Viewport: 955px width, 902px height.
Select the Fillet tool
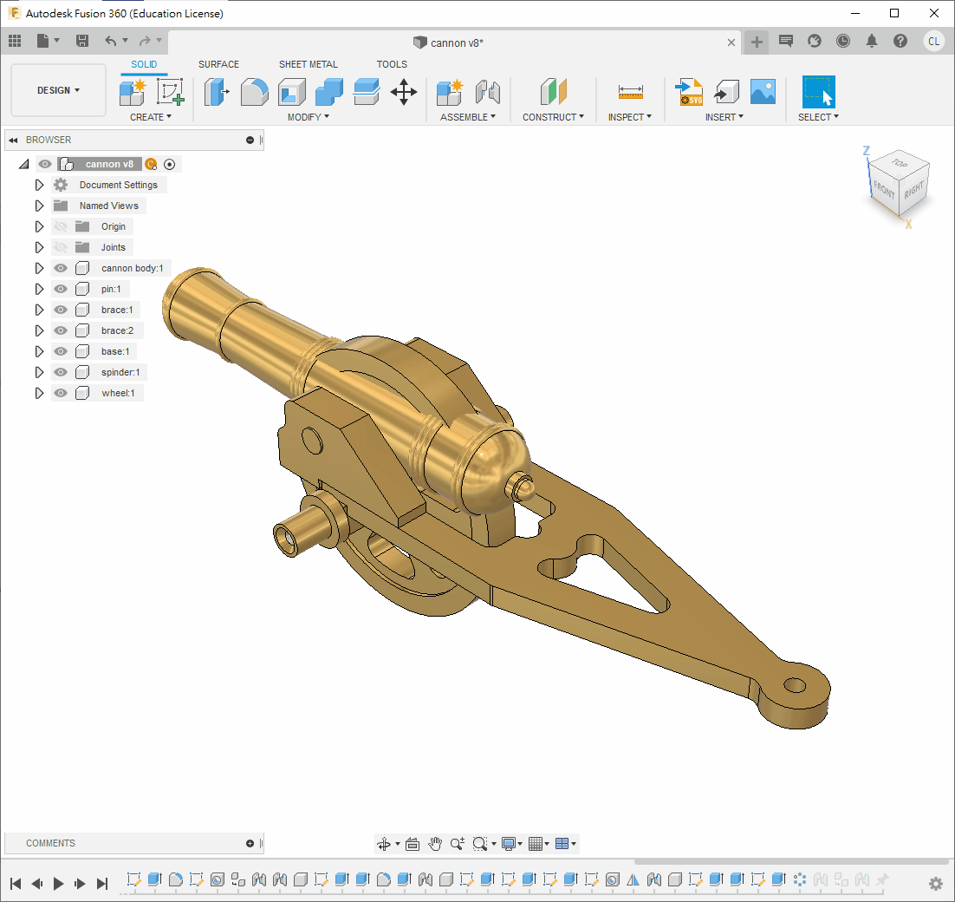[254, 91]
